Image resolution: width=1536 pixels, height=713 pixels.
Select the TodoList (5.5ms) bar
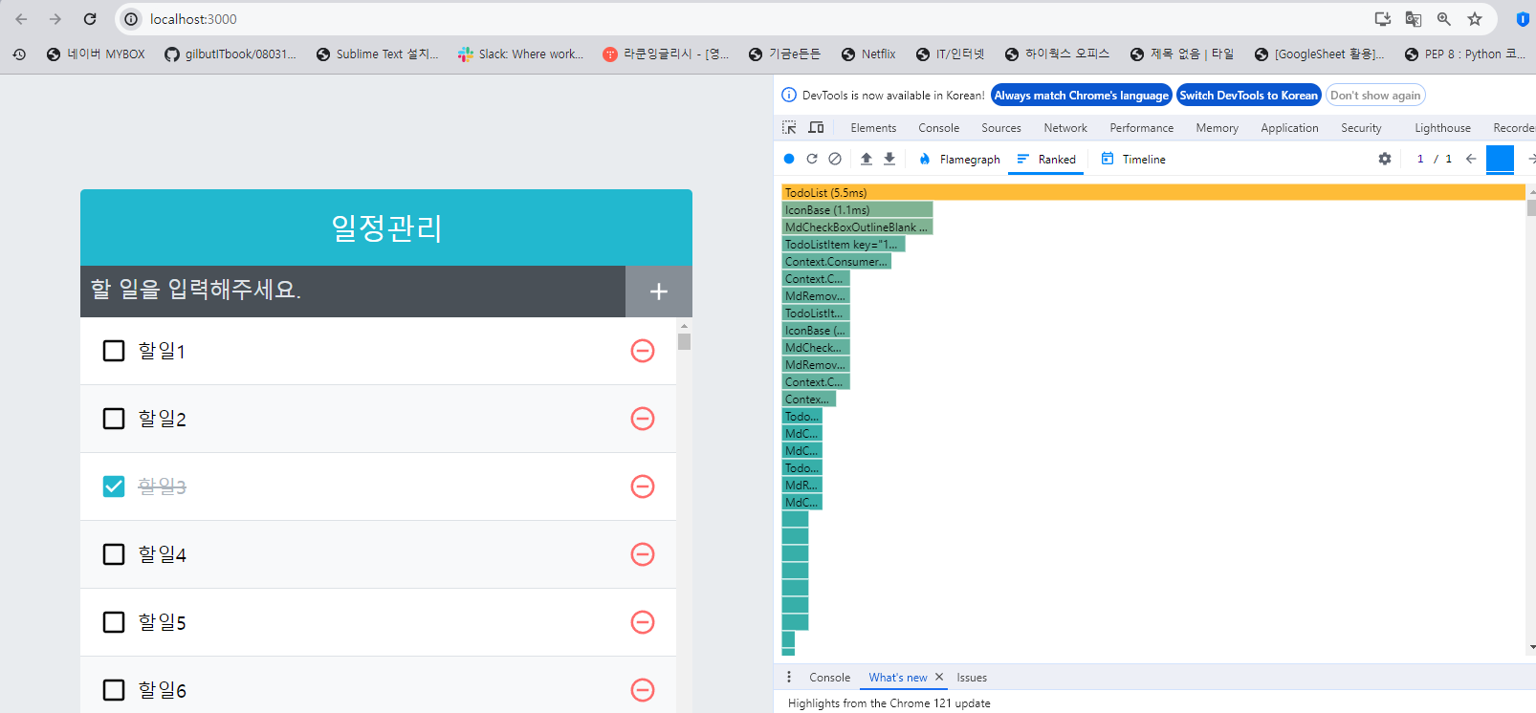click(x=1153, y=192)
